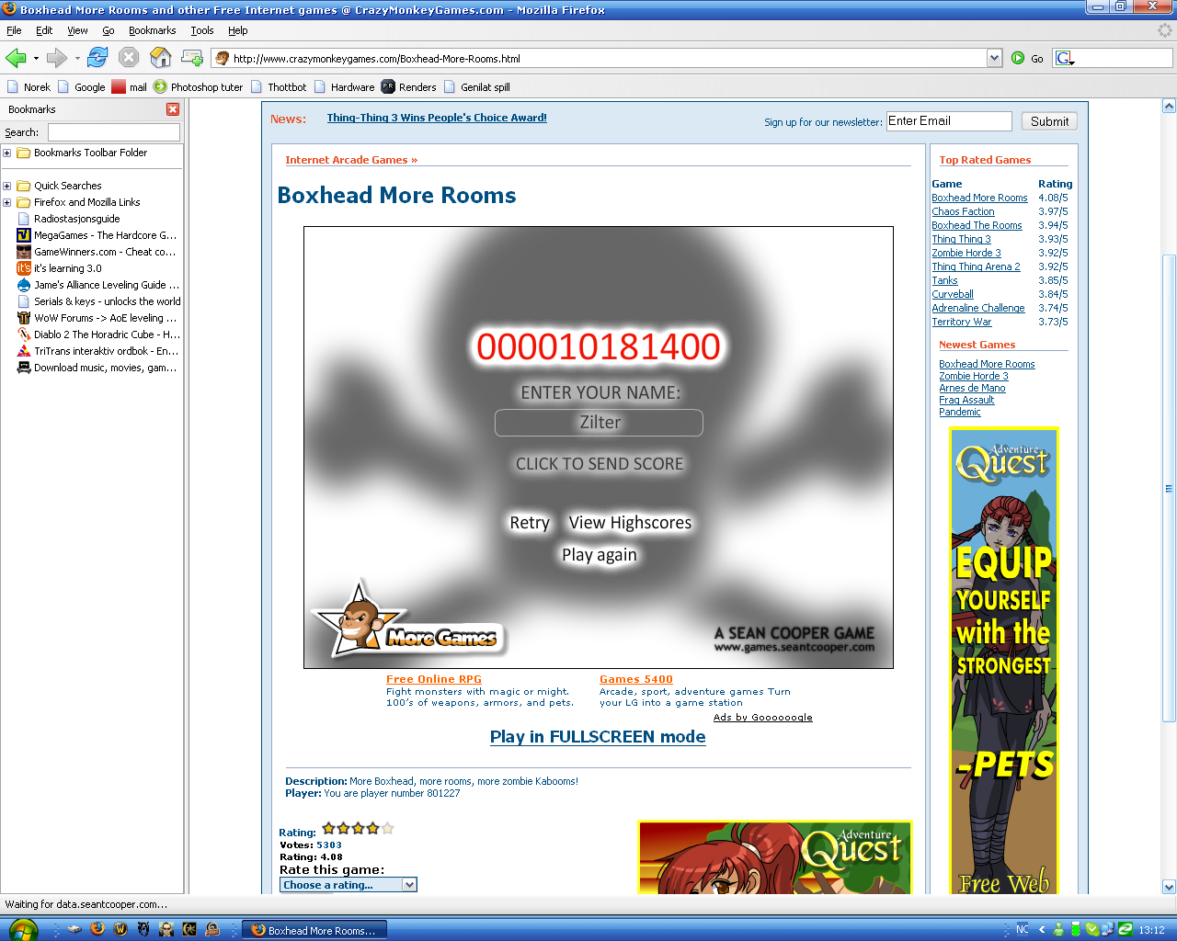The height and width of the screenshot is (941, 1177).
Task: Click the More Games monkey logo
Action: click(408, 620)
